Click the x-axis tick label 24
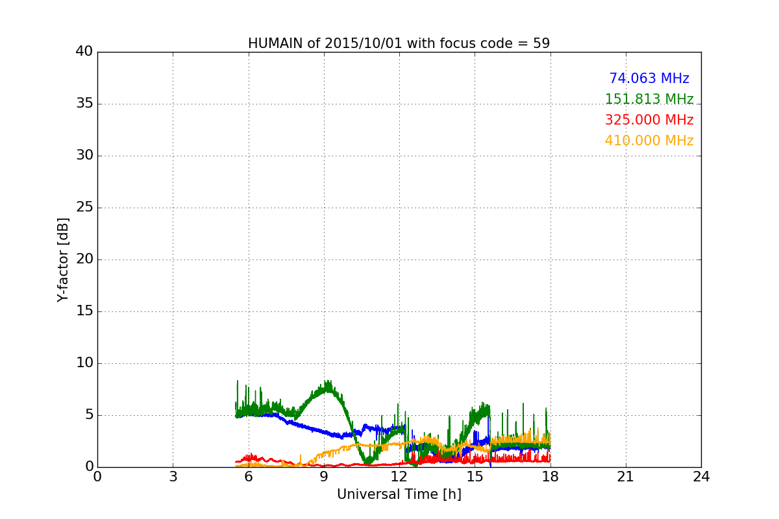779x519 pixels. (701, 476)
